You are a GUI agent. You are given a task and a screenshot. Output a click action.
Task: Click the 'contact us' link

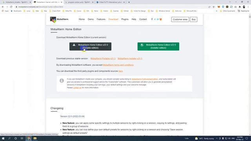click(77, 88)
